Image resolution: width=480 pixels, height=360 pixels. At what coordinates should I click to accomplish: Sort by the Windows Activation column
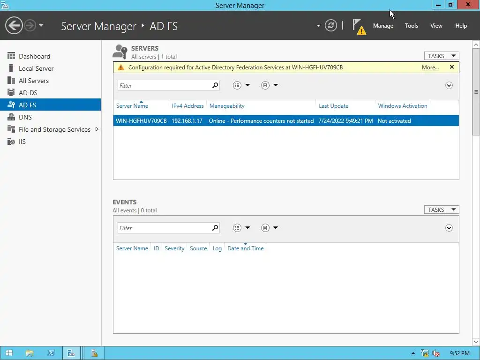402,106
